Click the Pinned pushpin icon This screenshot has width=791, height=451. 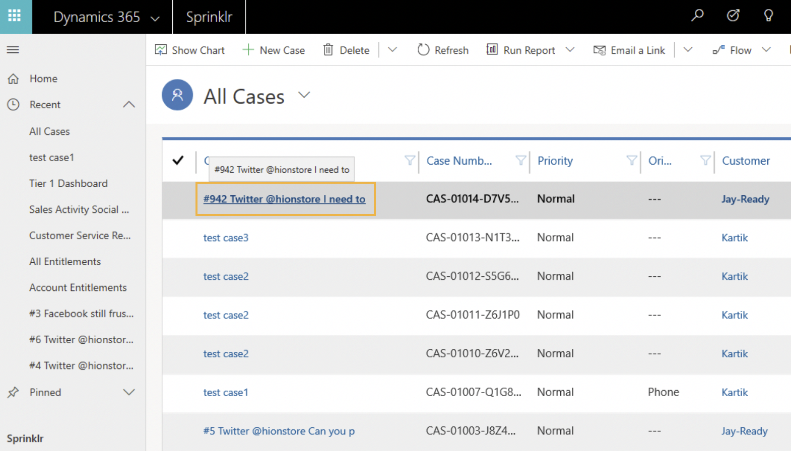click(13, 392)
